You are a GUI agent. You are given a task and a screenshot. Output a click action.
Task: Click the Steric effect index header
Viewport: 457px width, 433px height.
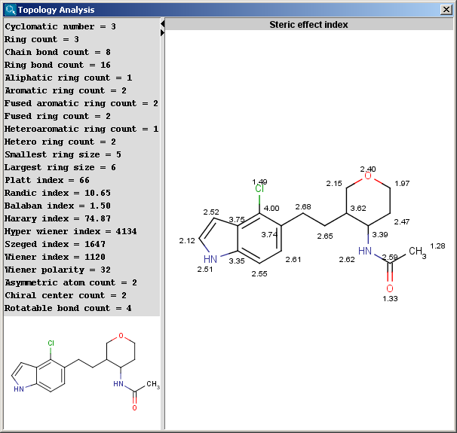tap(308, 25)
